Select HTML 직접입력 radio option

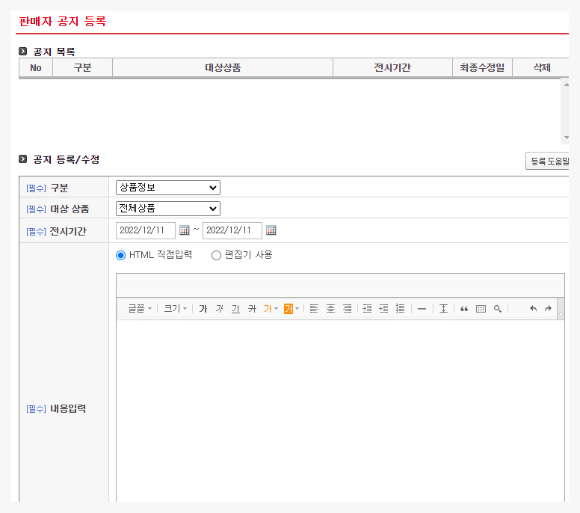tap(121, 255)
